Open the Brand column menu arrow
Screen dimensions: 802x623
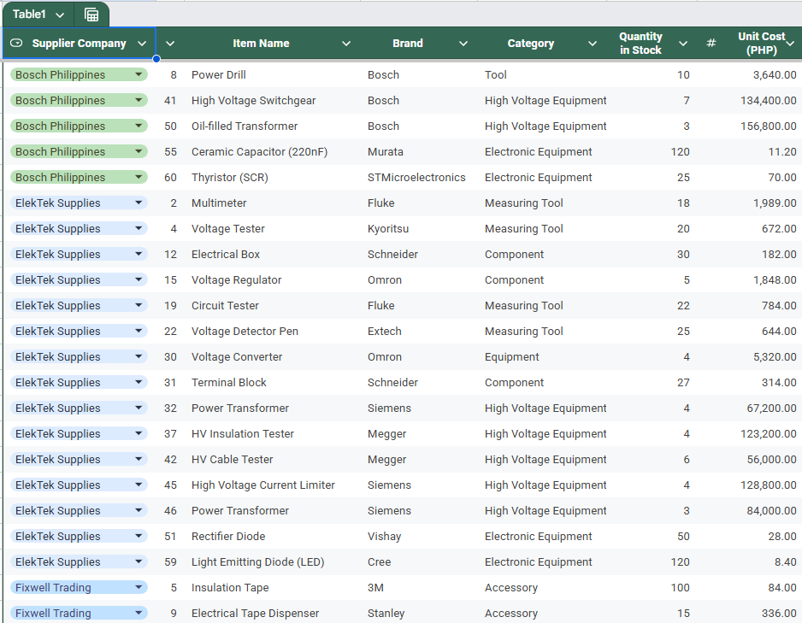[x=463, y=44]
